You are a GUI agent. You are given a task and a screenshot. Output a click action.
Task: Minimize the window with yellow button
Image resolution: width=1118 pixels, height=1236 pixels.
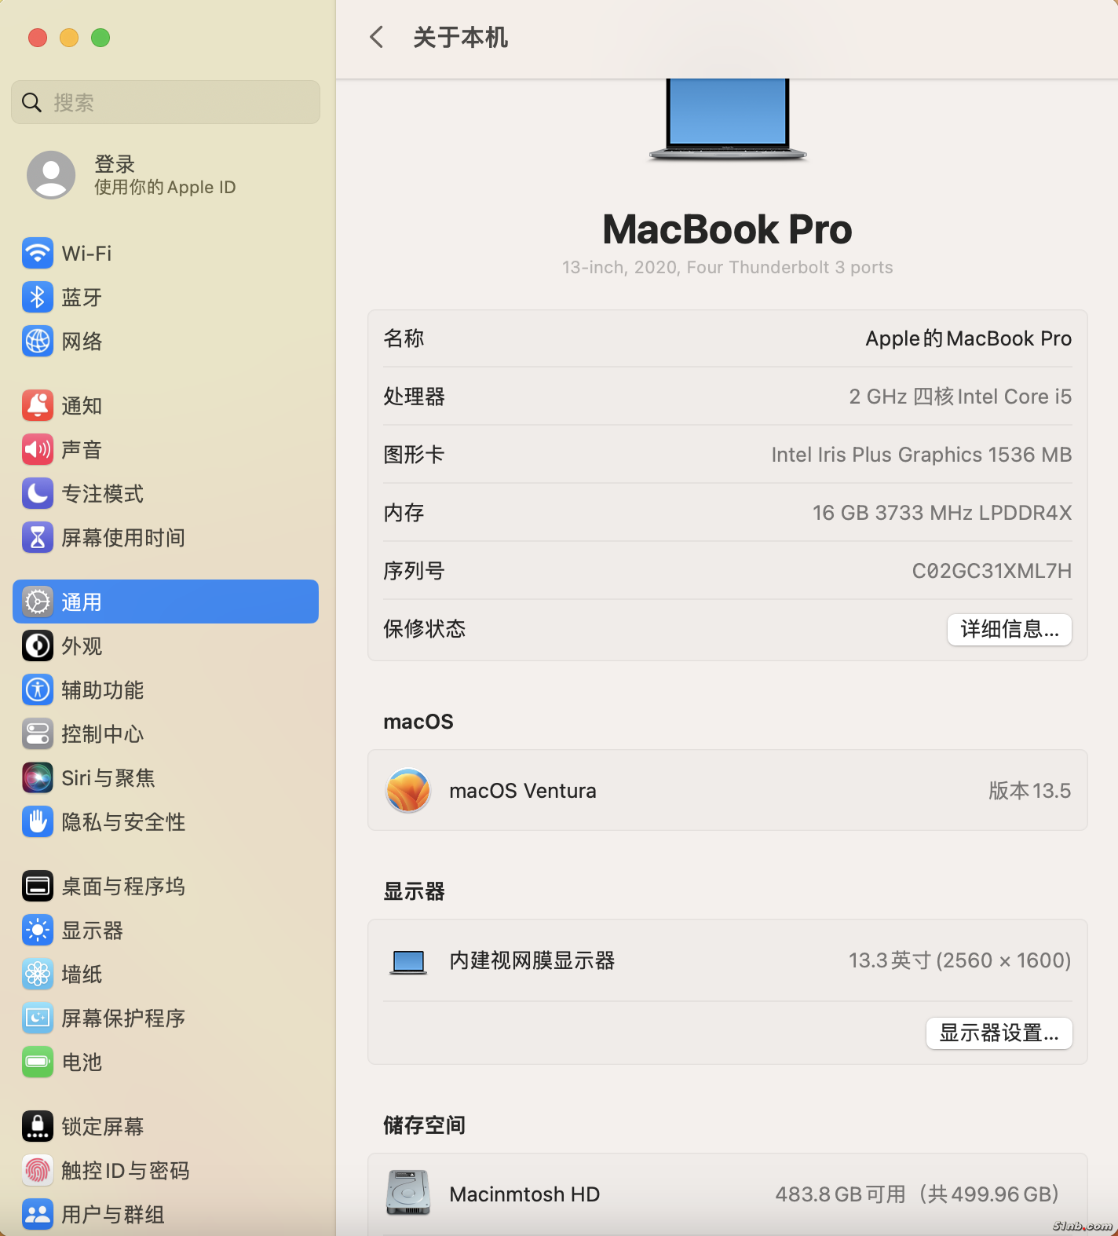pyautogui.click(x=69, y=37)
